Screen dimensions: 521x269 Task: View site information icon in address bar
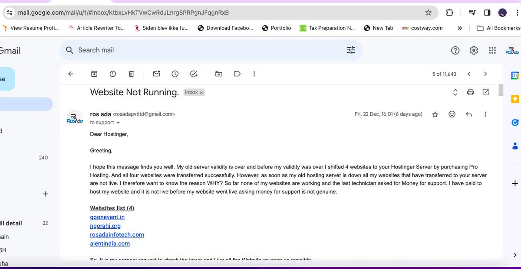10,13
